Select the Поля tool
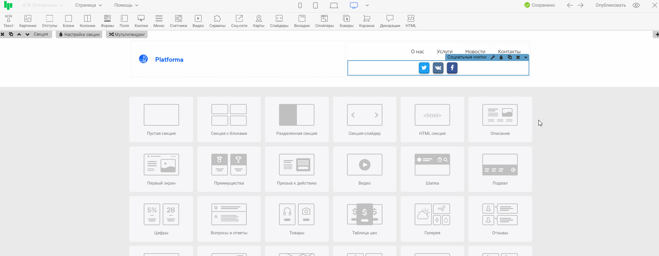This screenshot has width=659, height=256. click(124, 21)
